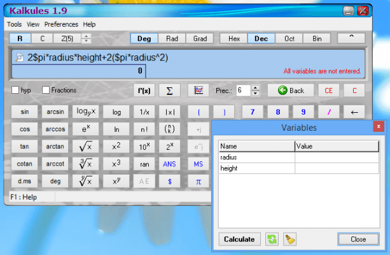
Task: Click the Calculate button
Action: 239,239
